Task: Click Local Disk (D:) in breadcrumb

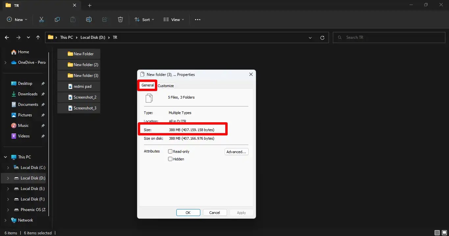Action: 93,37
